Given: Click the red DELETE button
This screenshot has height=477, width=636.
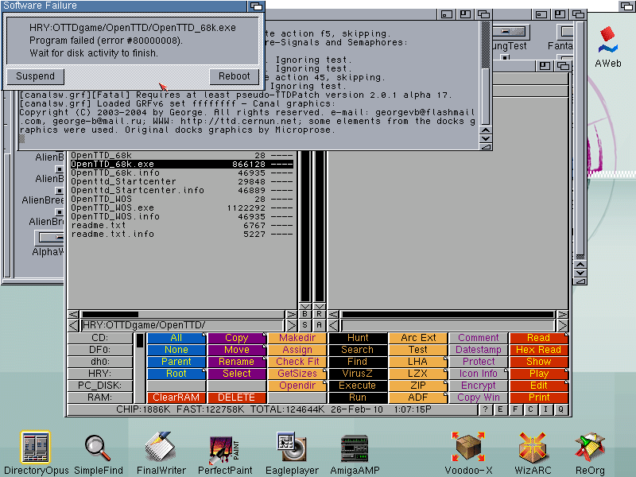Looking at the screenshot, I should (236, 397).
